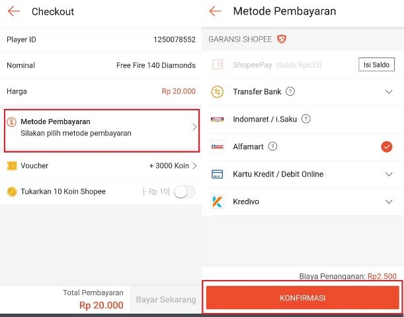The width and height of the screenshot is (404, 317).
Task: Open the Voucher + 3000 Koin row
Action: pos(101,166)
